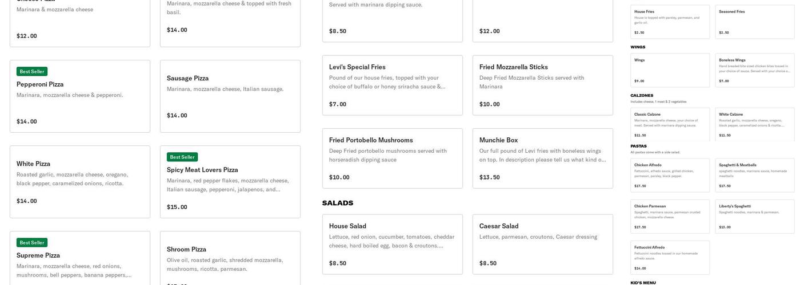This screenshot has width=800, height=285.
Task: Click the Chicken Alfredo thumbnail card
Action: [670, 175]
